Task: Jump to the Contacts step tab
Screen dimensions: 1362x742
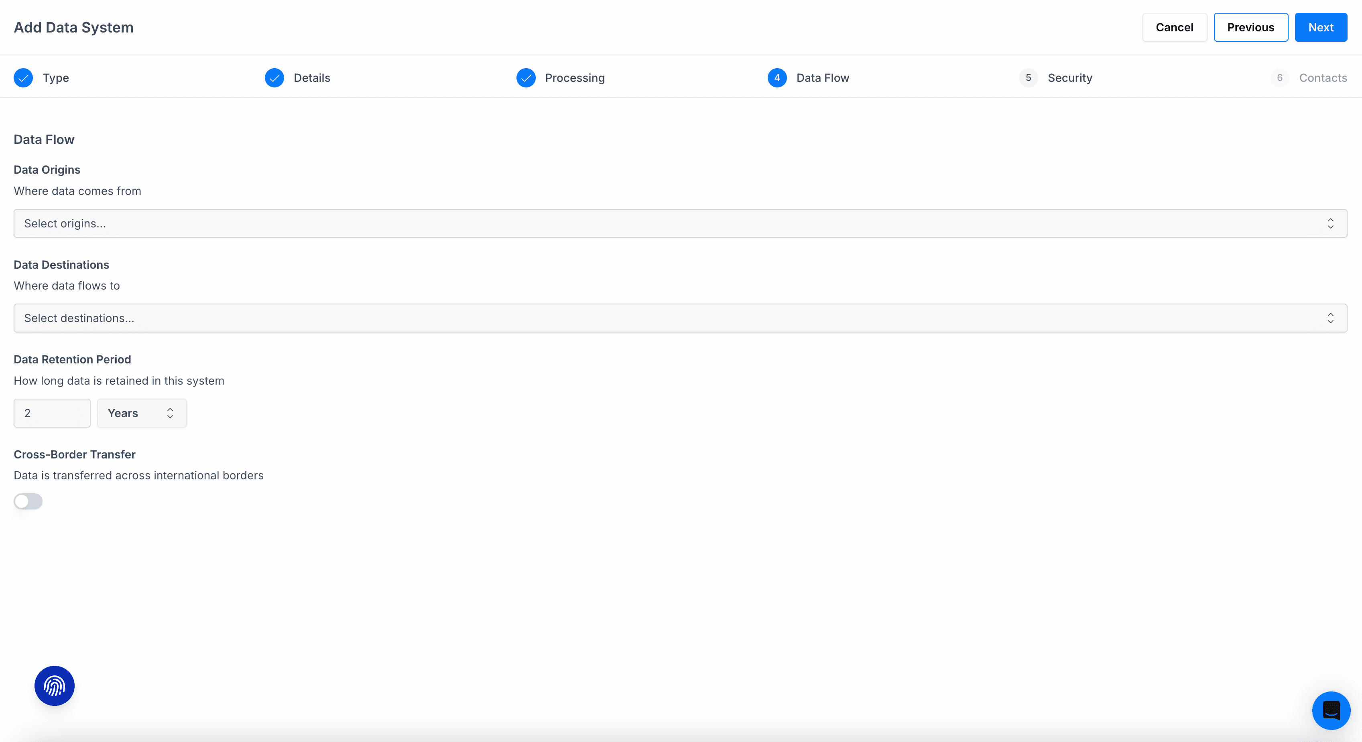Action: (x=1322, y=78)
